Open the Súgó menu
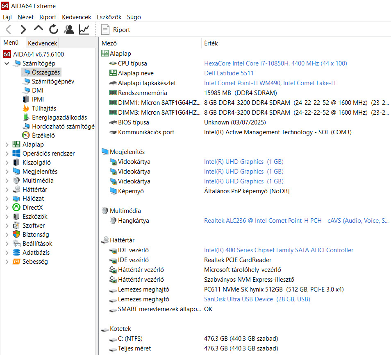 (x=134, y=17)
